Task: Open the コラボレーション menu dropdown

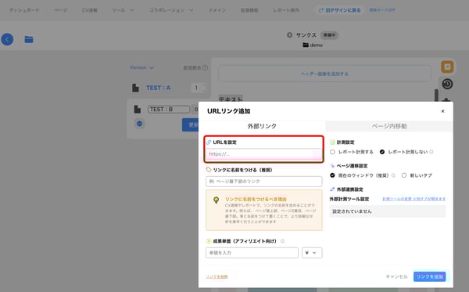Action: pos(171,10)
